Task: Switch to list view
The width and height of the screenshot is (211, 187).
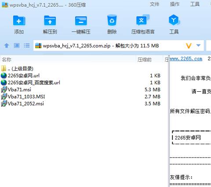Action: tap(26, 45)
